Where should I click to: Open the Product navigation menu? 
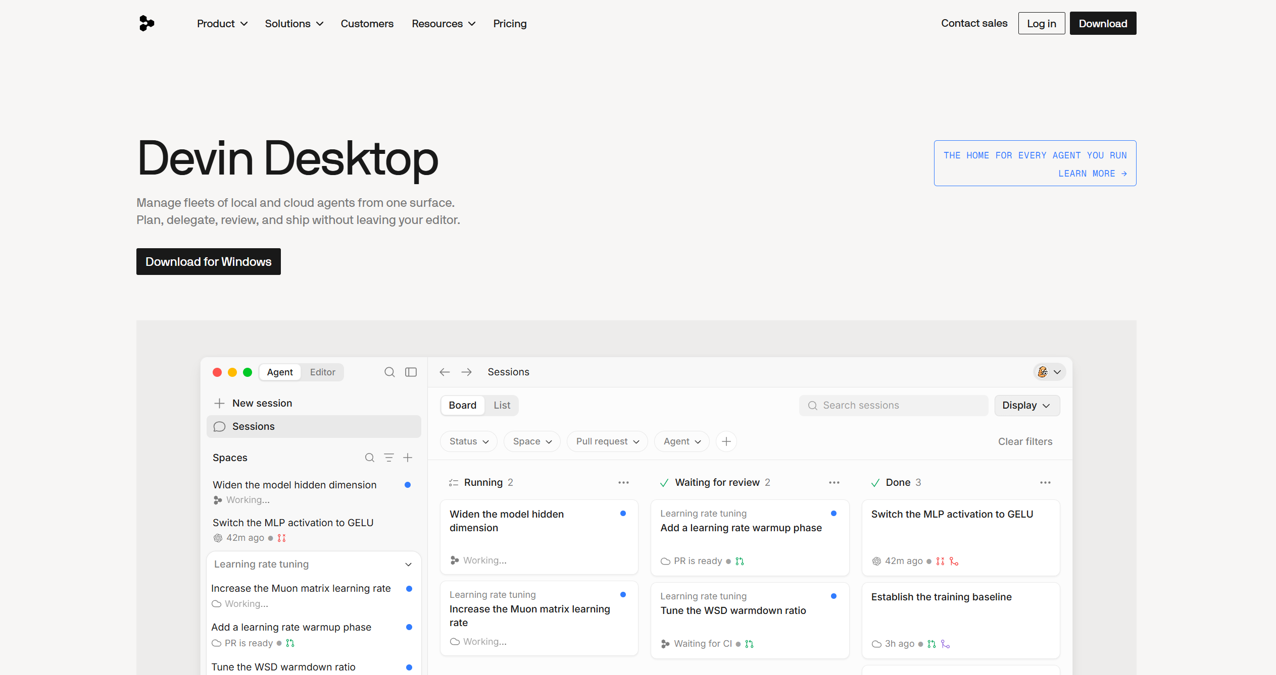222,24
